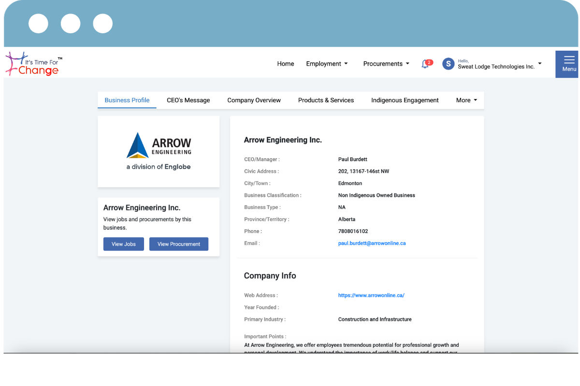This screenshot has height=386, width=580.
Task: Click the Arrow Engineering Inc. profile heading
Action: 283,140
